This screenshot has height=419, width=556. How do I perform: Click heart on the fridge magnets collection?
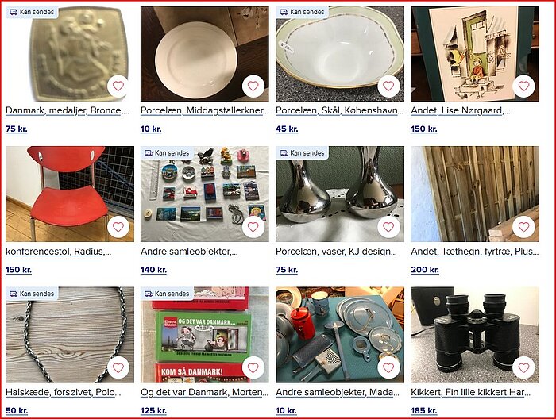pyautogui.click(x=253, y=227)
